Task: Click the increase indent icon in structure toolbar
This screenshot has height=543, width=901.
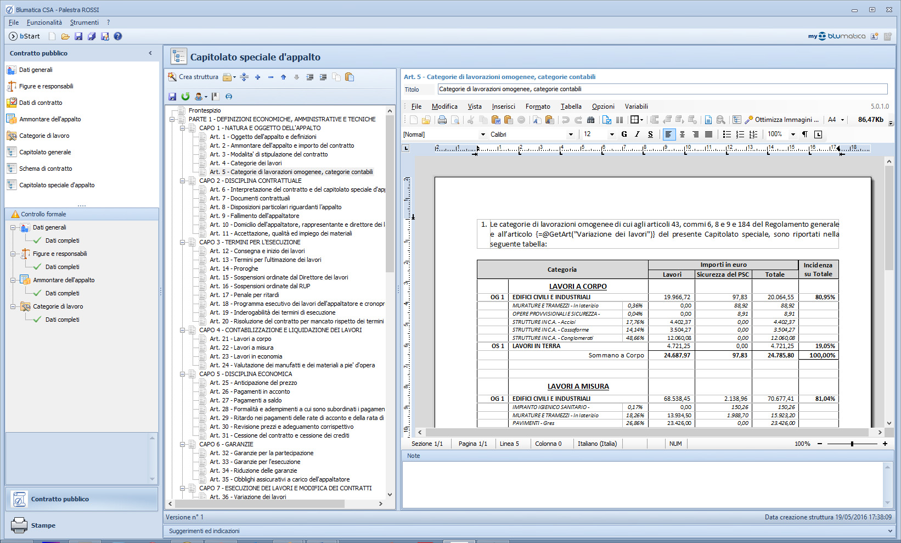Action: click(x=323, y=77)
